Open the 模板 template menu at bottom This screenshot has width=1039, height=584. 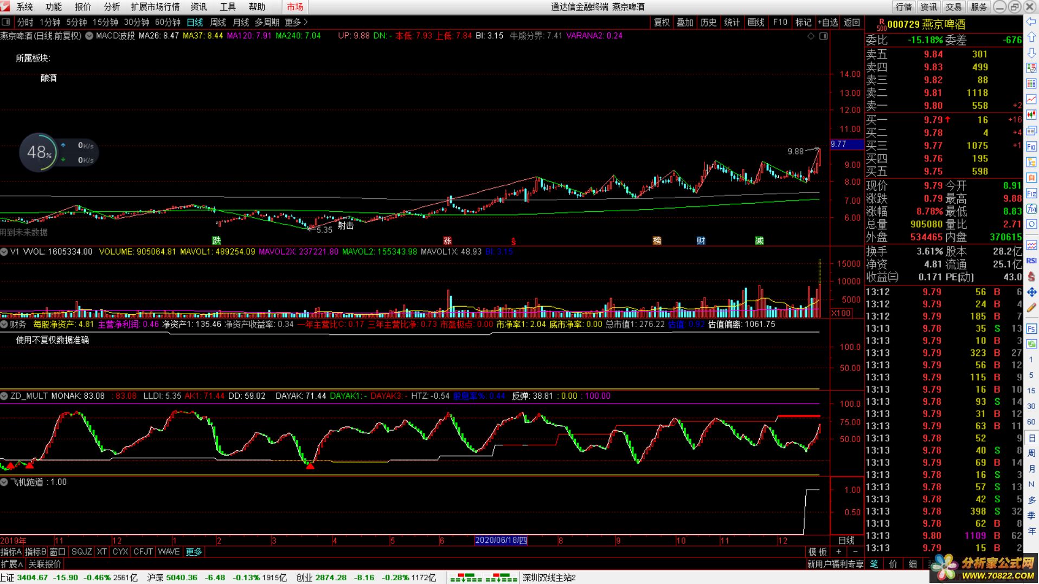click(818, 551)
